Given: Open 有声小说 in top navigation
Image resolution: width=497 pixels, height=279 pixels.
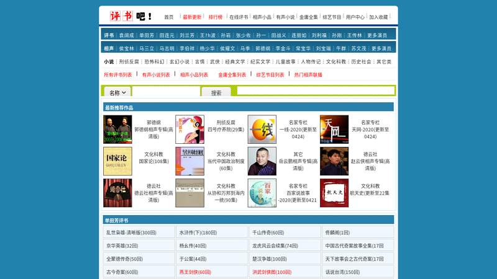Looking at the screenshot, I should pos(285,17).
